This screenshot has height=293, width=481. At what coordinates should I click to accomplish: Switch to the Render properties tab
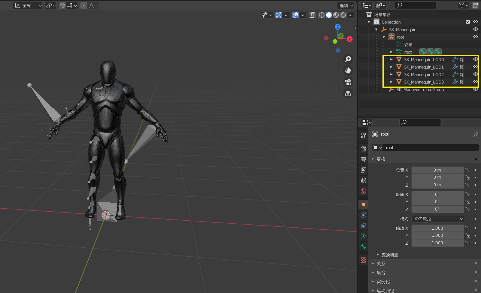pos(363,148)
